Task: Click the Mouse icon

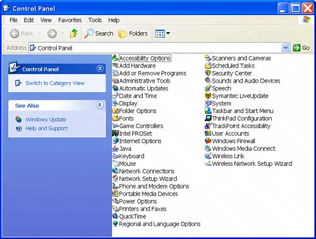Action: point(116,163)
